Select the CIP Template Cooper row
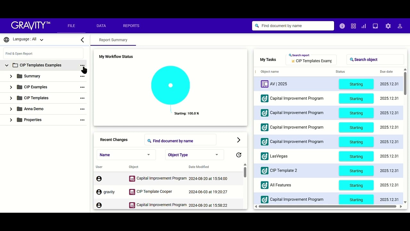This screenshot has width=410, height=231. (168, 192)
